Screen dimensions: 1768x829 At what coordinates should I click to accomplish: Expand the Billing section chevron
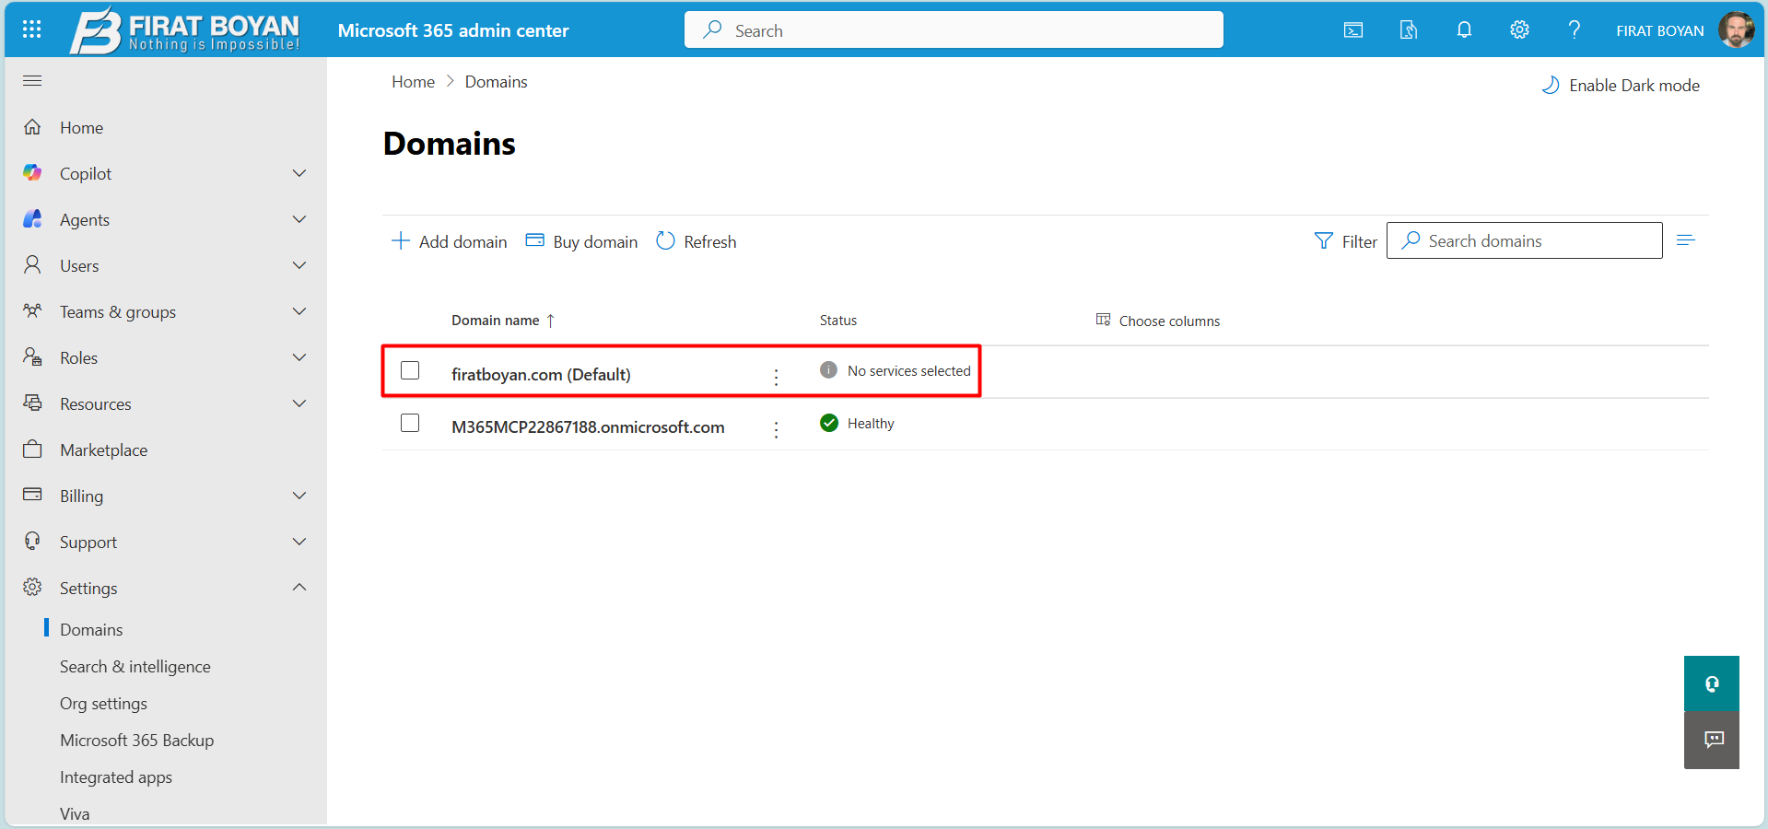coord(299,496)
